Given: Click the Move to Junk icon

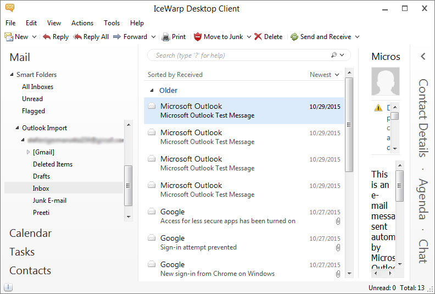Looking at the screenshot, I should (x=198, y=37).
